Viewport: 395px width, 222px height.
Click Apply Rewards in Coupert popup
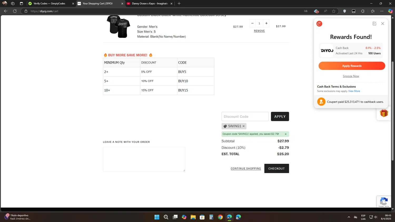coord(352,66)
